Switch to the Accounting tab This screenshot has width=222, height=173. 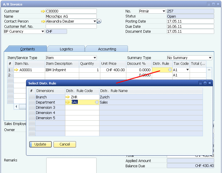pyautogui.click(x=107, y=49)
